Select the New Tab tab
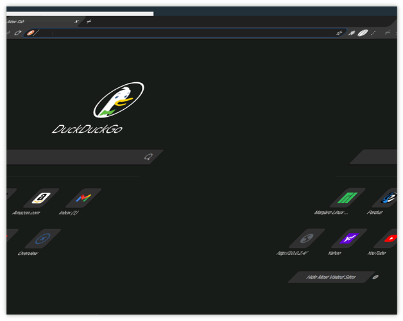 pos(41,22)
